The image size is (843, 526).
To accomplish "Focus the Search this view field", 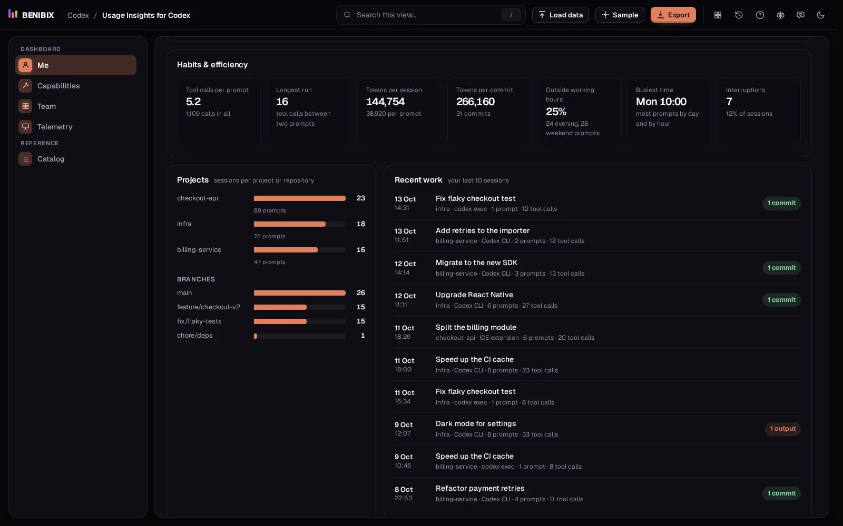I will point(431,15).
